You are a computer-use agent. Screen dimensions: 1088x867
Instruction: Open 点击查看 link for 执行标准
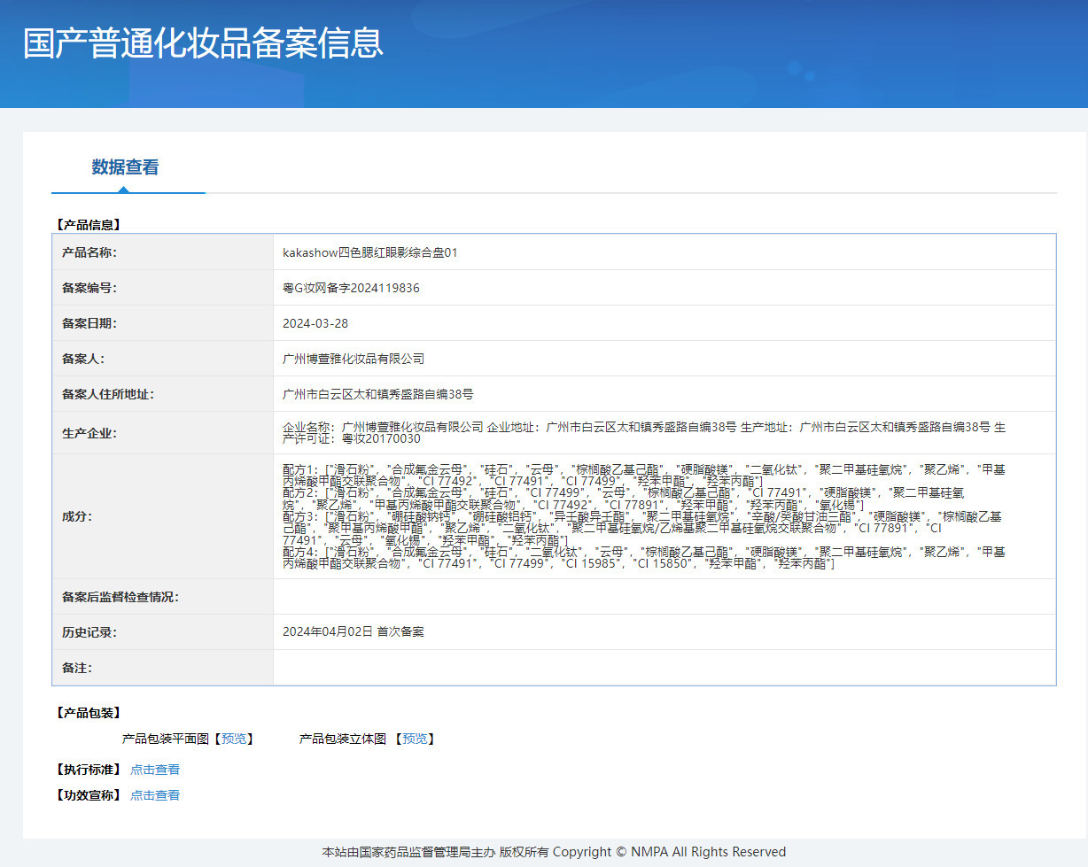[x=155, y=770]
